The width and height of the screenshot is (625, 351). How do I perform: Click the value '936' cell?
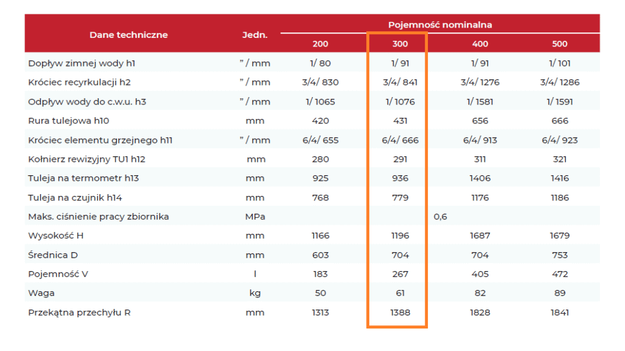[400, 178]
